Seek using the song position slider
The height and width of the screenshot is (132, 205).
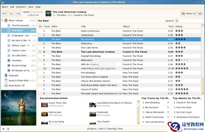(33, 12)
